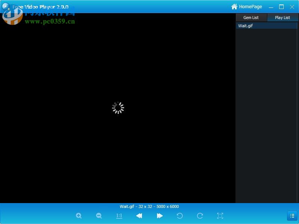Rotate the image counterclockwise
The image size is (299, 224).
[x=179, y=216]
